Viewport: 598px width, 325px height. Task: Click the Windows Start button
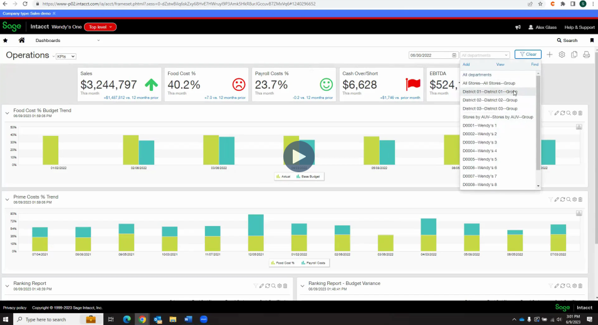click(x=6, y=319)
